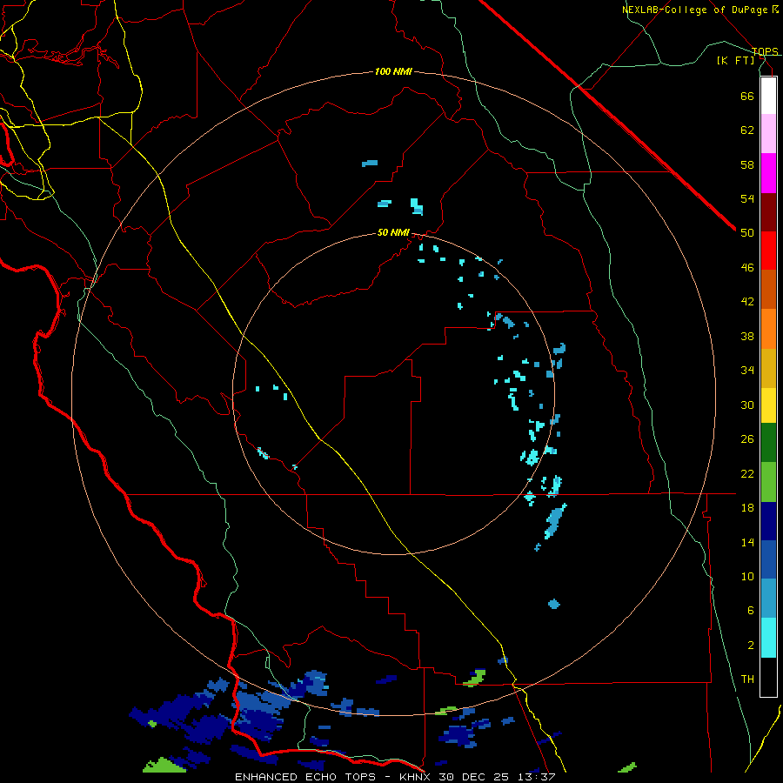The height and width of the screenshot is (783, 783).
Task: Click the cyan legend swatch near 2
Action: coord(768,638)
